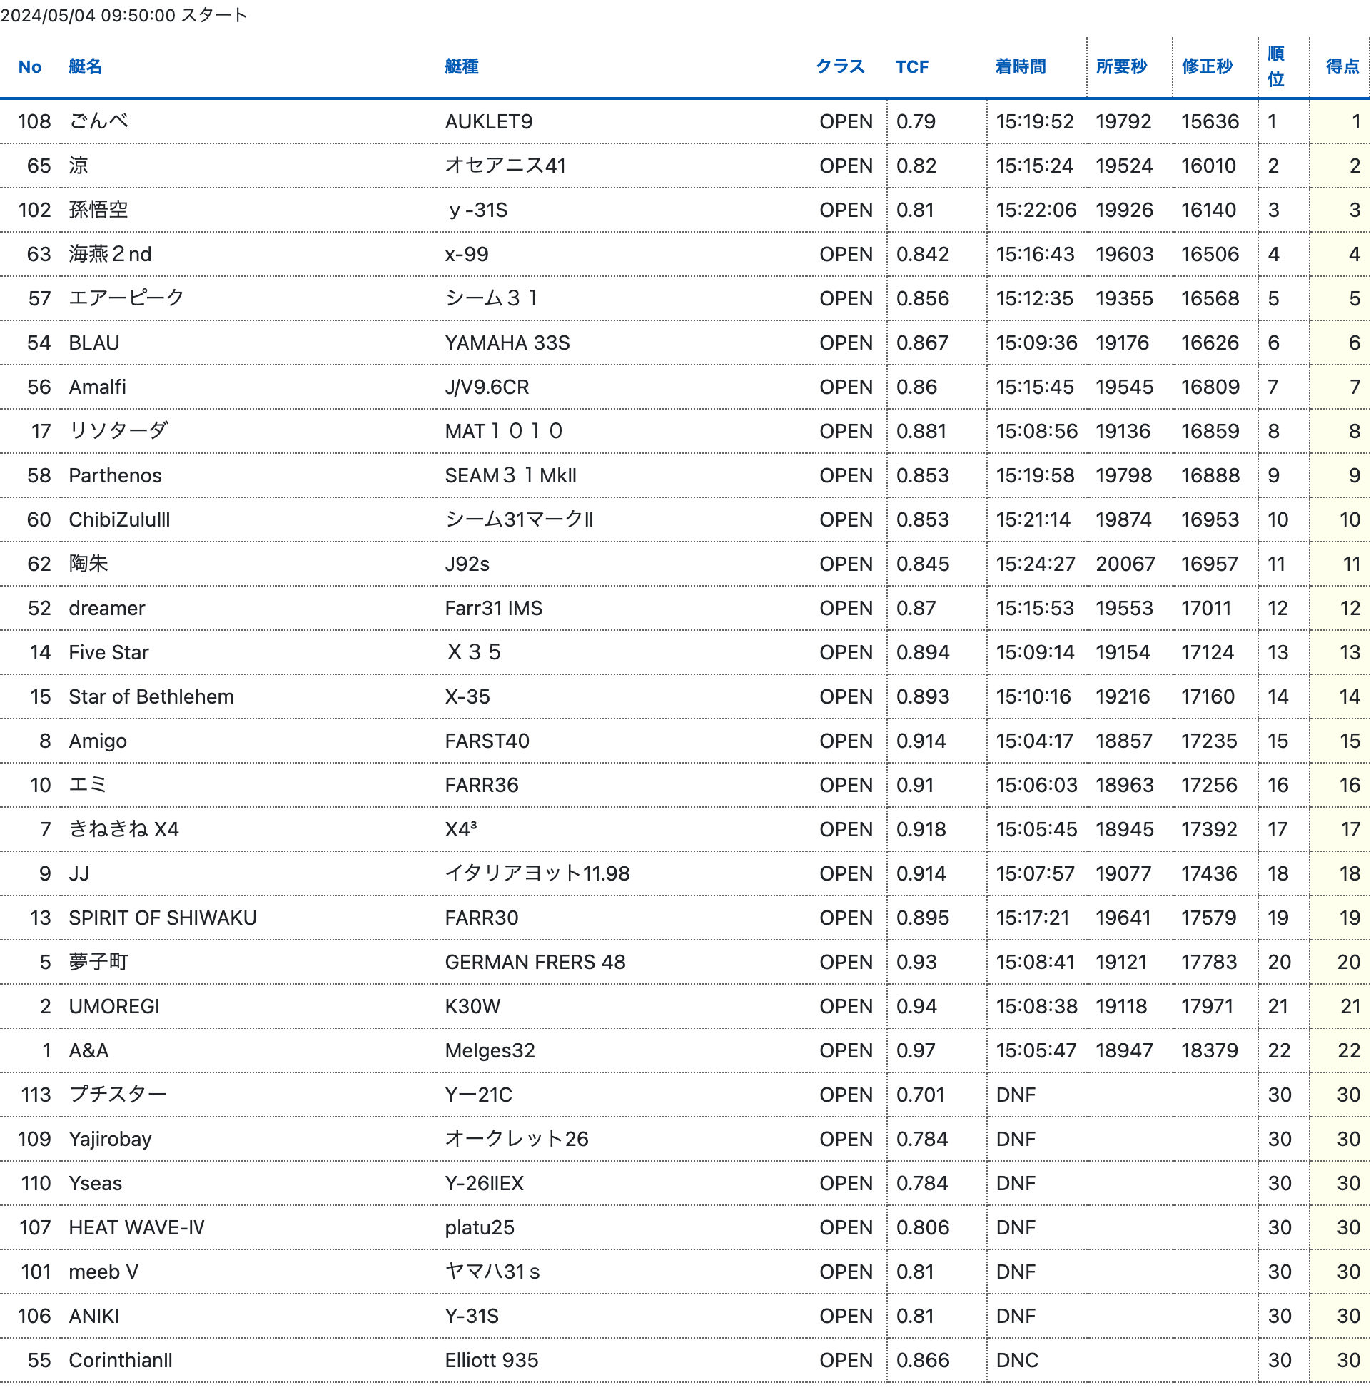Viewport: 1371px width, 1390px height.
Task: Click the 得点 column header
Action: pyautogui.click(x=1342, y=67)
